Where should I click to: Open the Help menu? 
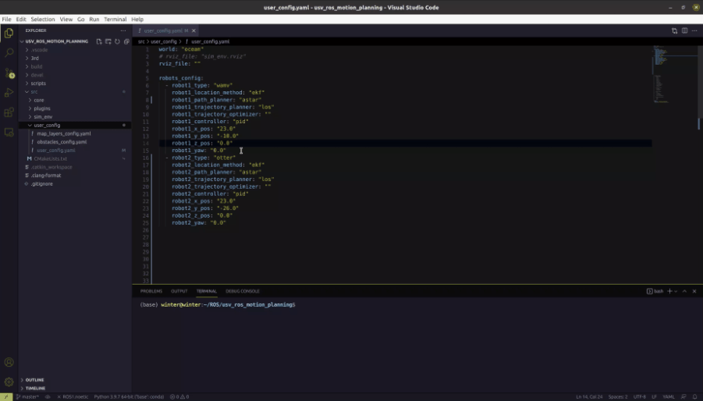(x=137, y=20)
